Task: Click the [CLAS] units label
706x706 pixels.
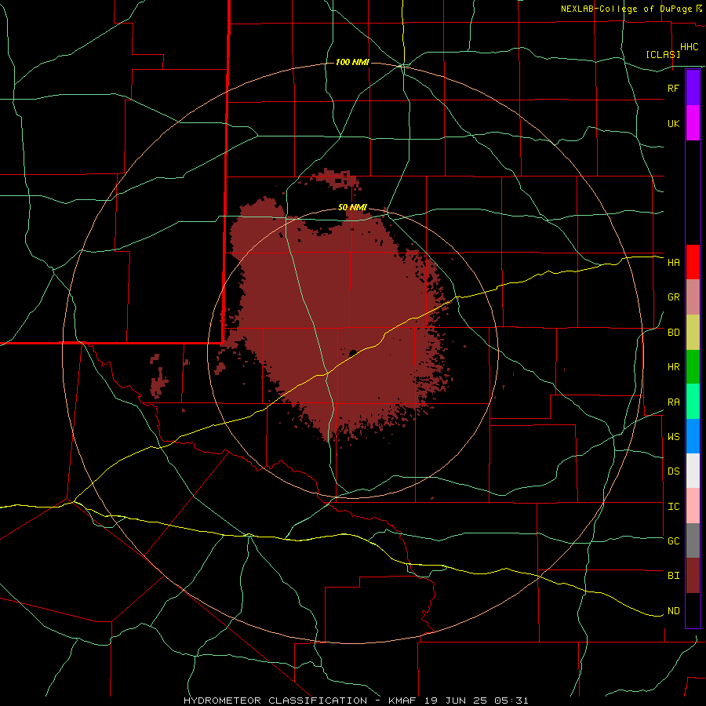Action: coord(663,54)
